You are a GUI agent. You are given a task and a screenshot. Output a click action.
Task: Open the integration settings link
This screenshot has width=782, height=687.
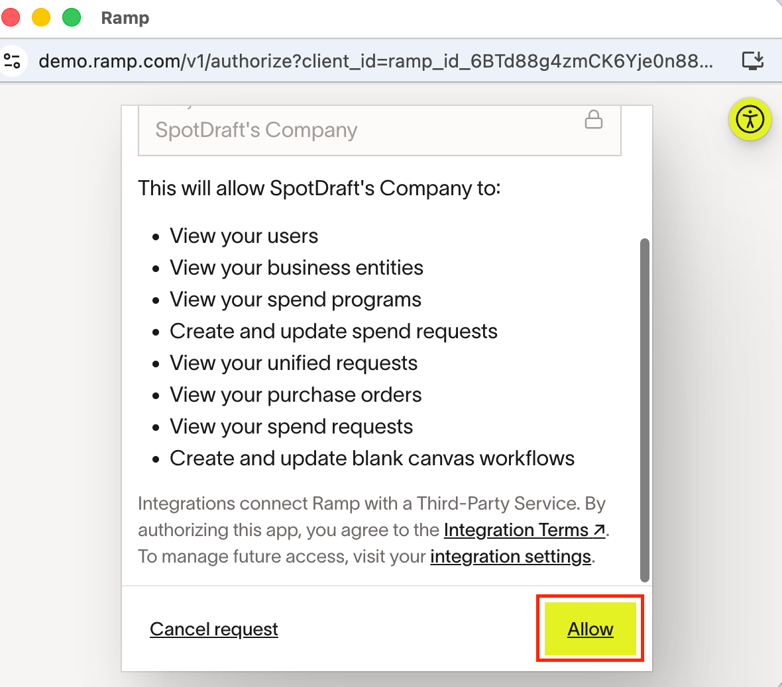(x=510, y=557)
